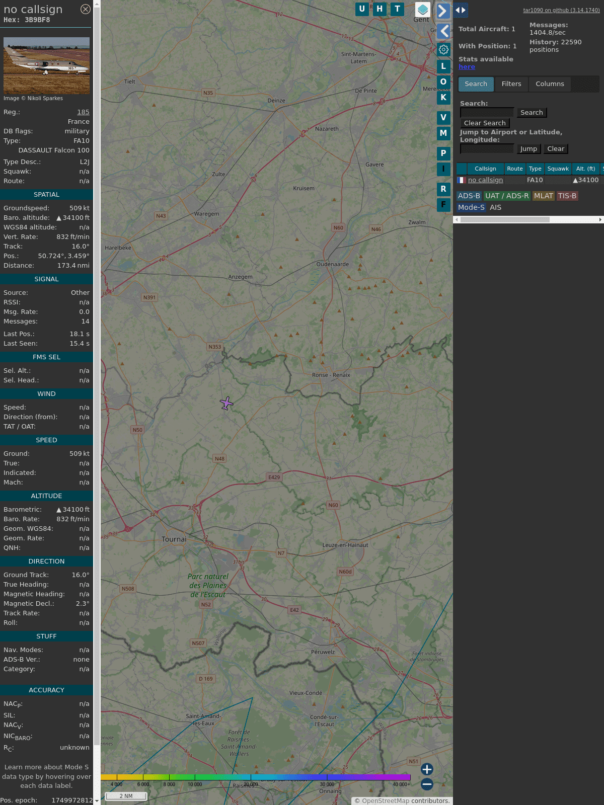Image resolution: width=604 pixels, height=805 pixels.
Task: Close the selected aircraft info panel
Action: pos(86,9)
